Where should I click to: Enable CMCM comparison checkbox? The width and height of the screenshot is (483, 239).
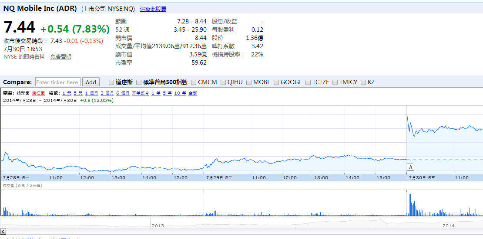(x=194, y=82)
